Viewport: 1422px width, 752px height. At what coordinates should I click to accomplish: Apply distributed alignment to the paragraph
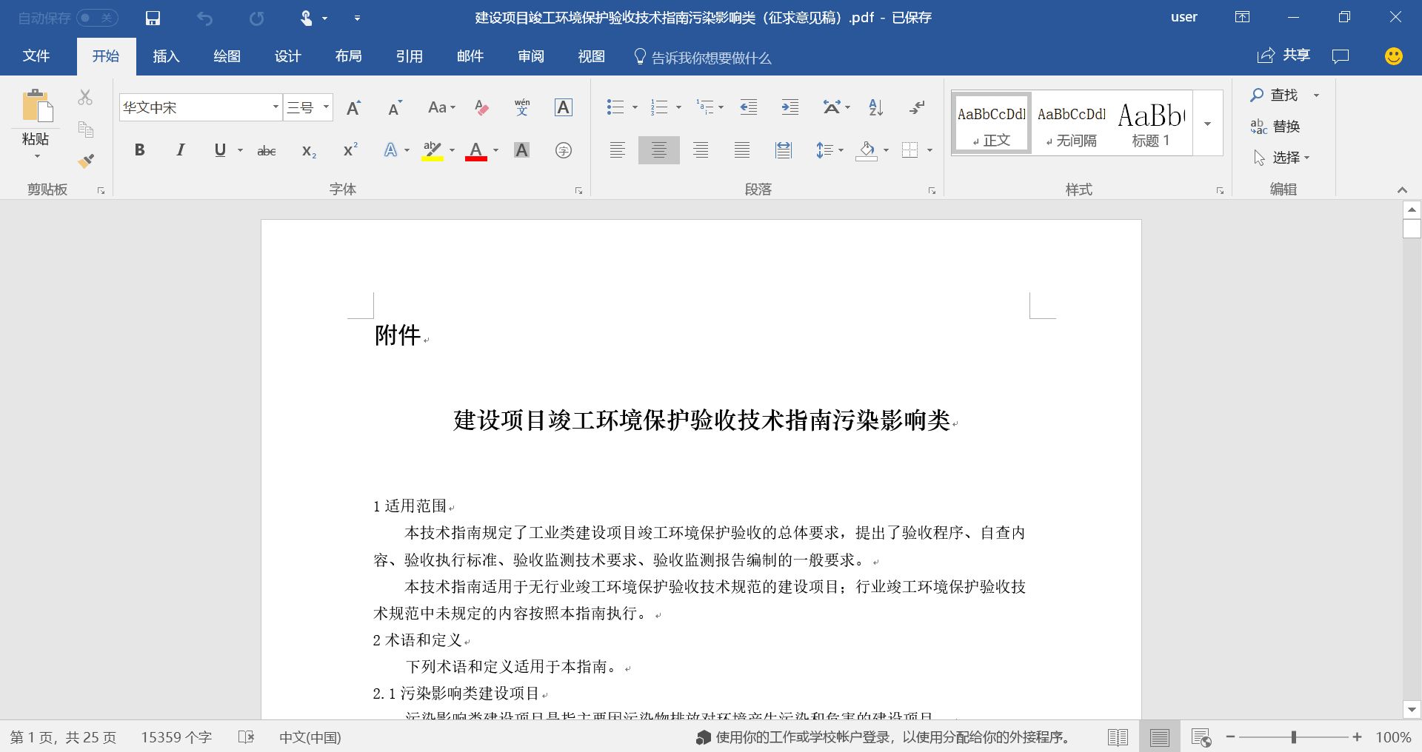[784, 150]
